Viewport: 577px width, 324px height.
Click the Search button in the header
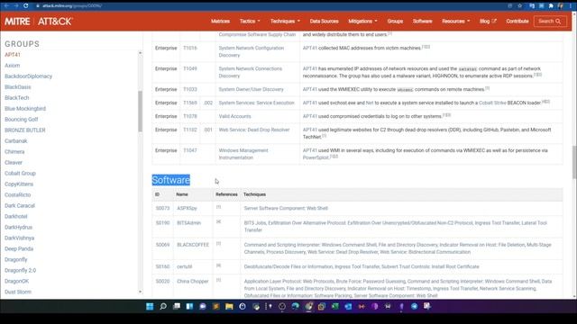[550, 22]
